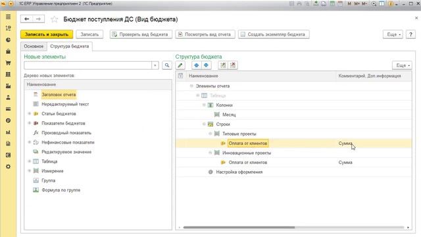Click the yellow info icon in title bar
Image resolution: width=421 pixels, height=237 pixels.
[x=391, y=4]
